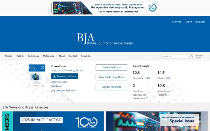Click the 10.8 five-year value
Image resolution: width=210 pixels, height=131 pixels.
161,86
